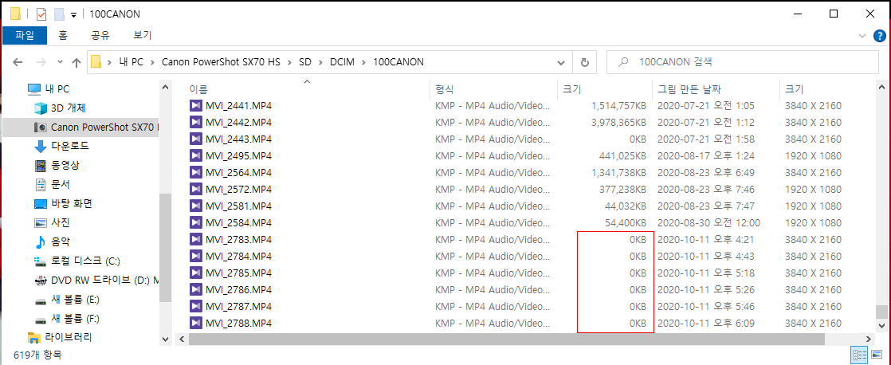This screenshot has height=365, width=891.
Task: Select the file name MVI_2581.MP4
Action: (x=238, y=206)
